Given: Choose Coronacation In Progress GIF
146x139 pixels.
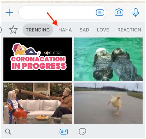Looking at the screenshot, I should [38, 59].
